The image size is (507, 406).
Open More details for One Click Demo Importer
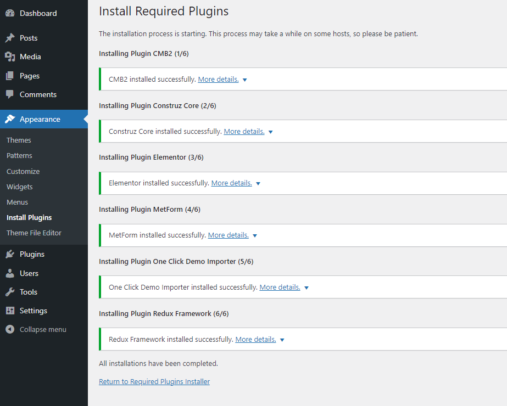(280, 287)
